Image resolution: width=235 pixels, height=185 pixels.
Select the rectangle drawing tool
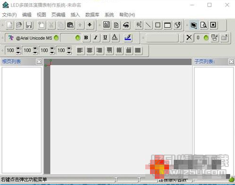(158, 25)
